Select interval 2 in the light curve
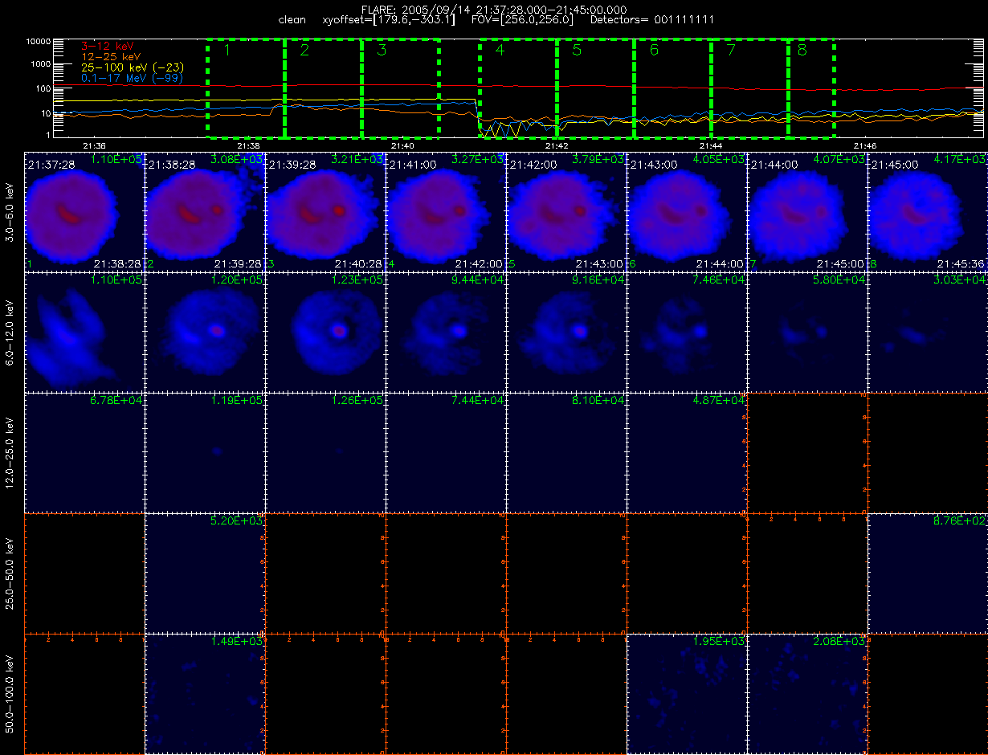Screen dimensions: 988x755 click(323, 88)
